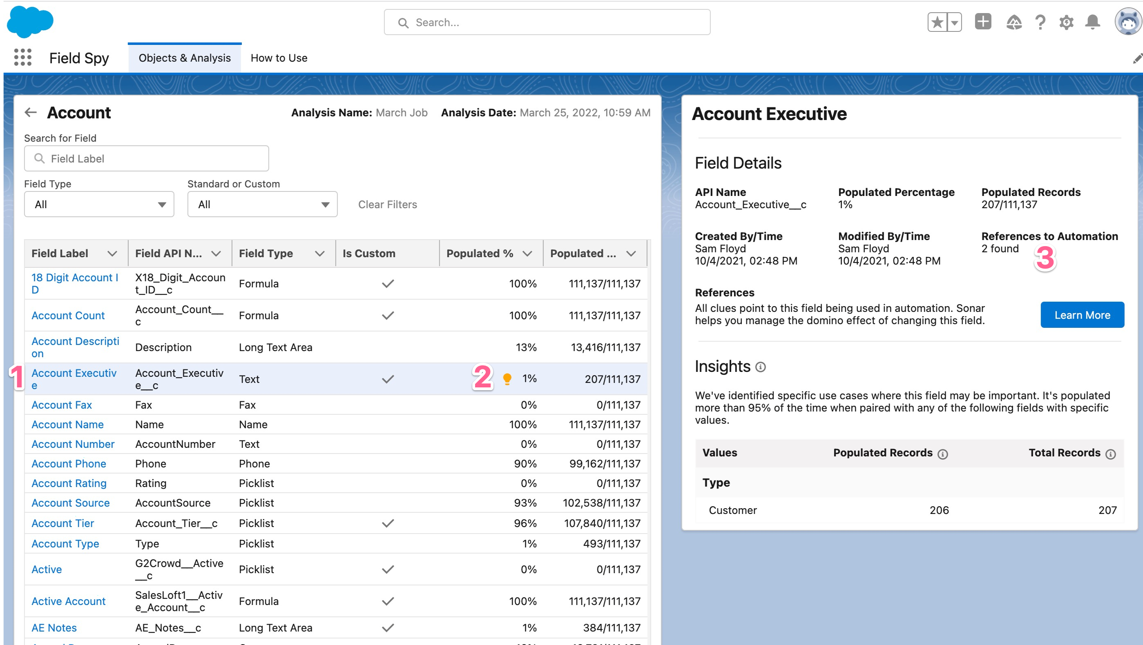This screenshot has width=1143, height=645.
Task: Open the Field Type filter dropdown
Action: 99,205
